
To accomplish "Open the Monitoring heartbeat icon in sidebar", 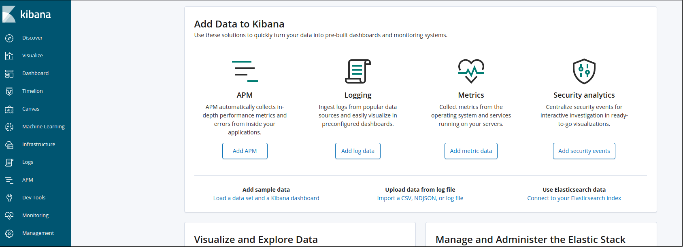I will pos(9,216).
